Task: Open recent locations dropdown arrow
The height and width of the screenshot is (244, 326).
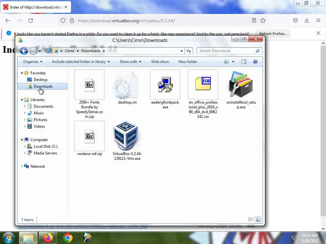Action: point(39,51)
